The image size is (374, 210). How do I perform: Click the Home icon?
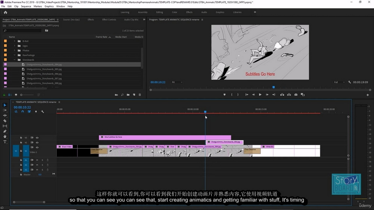6,12
